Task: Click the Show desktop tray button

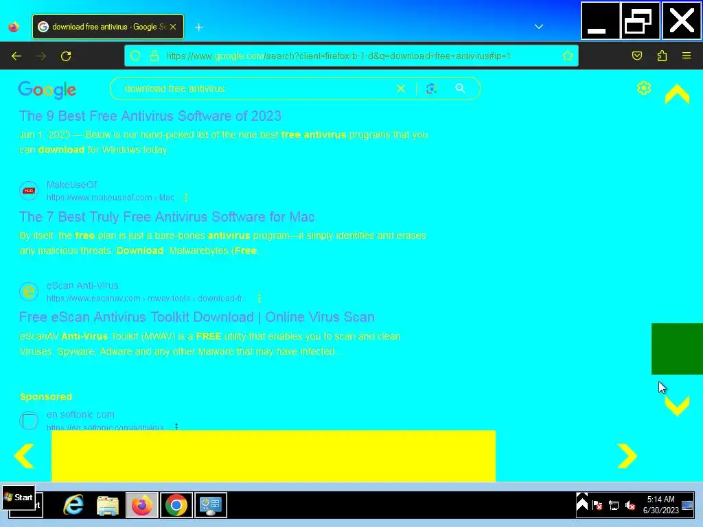Action: pos(687,506)
